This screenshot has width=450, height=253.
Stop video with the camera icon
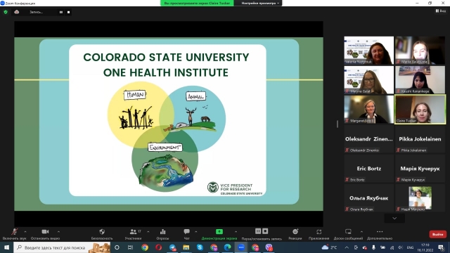[x=45, y=231]
